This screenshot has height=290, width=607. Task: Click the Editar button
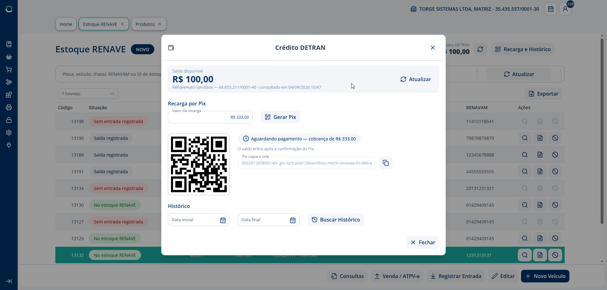503,276
